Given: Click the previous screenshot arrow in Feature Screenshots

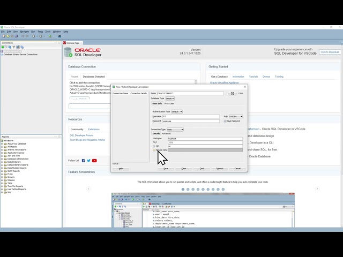Looking at the screenshot, I should (88, 188).
